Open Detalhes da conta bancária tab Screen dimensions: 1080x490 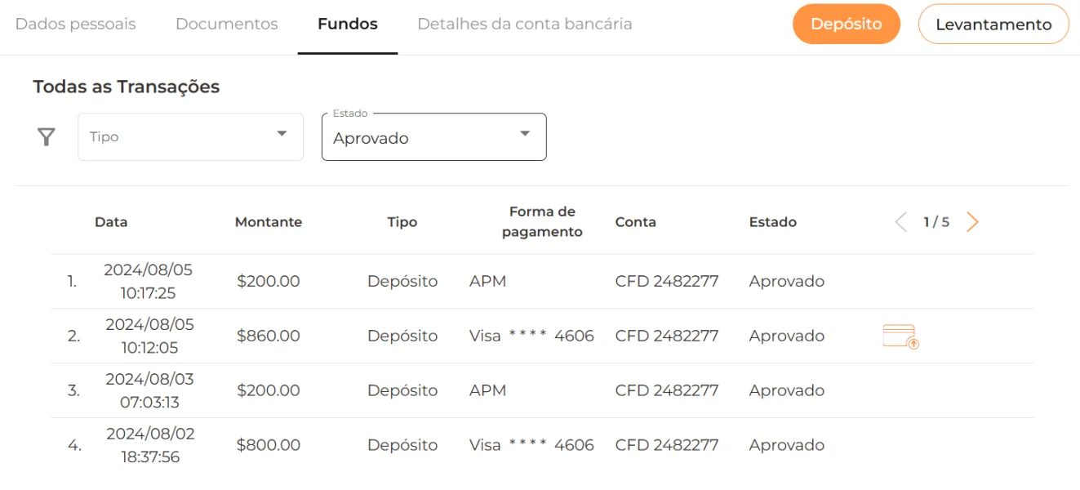pyautogui.click(x=525, y=24)
